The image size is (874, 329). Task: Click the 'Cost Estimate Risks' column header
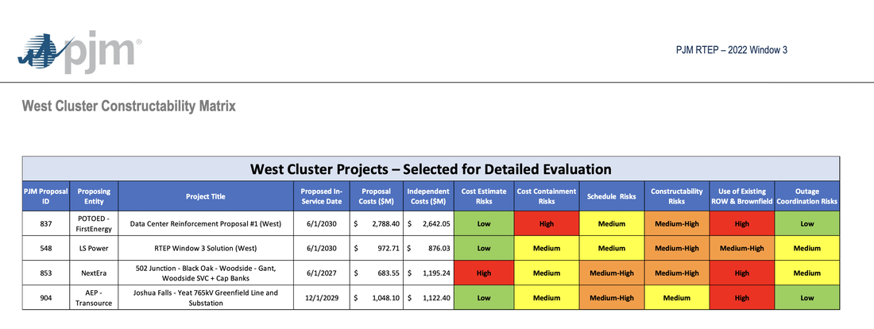click(x=484, y=196)
